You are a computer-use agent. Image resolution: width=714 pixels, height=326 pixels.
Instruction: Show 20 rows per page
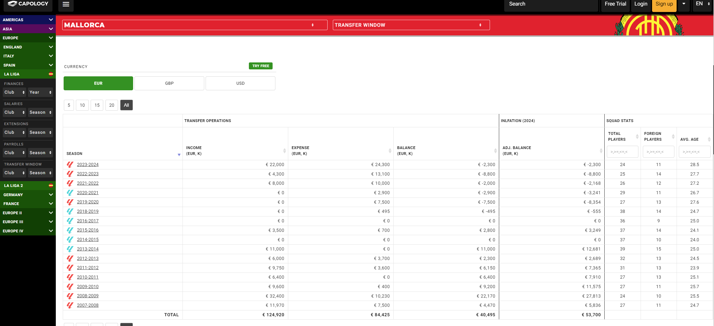click(x=112, y=105)
